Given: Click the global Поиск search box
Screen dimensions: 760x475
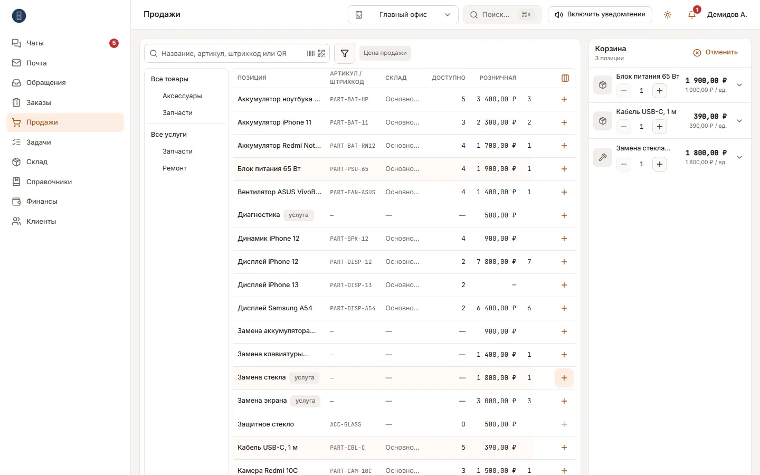Looking at the screenshot, I should 502,15.
